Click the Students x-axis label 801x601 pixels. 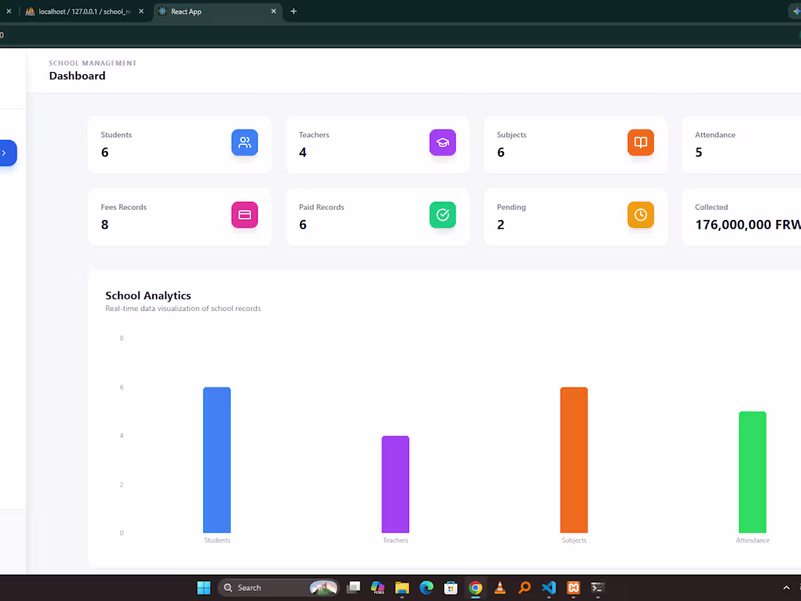(x=217, y=541)
